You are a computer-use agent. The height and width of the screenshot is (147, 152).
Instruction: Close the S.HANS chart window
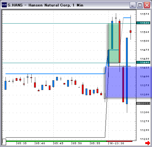(147, 5)
